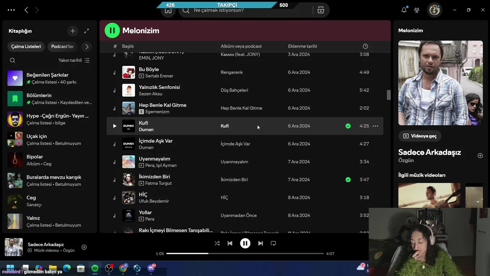Open the profile avatar menu
Image resolution: width=490 pixels, height=276 pixels.
pos(434,10)
